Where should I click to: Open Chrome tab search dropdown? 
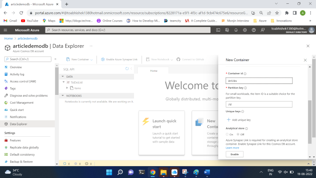(x=276, y=4)
